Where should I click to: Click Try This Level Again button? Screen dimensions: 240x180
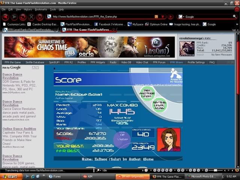(159, 105)
